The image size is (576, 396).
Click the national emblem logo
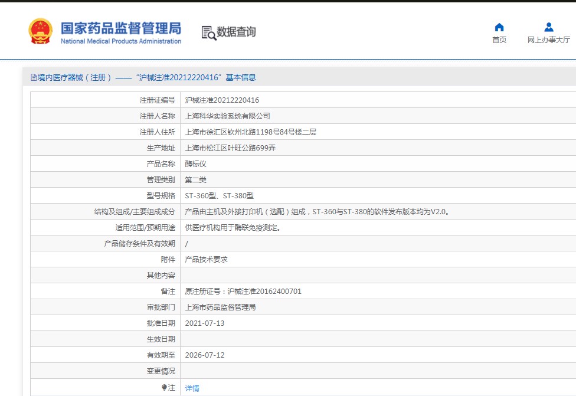(x=41, y=32)
